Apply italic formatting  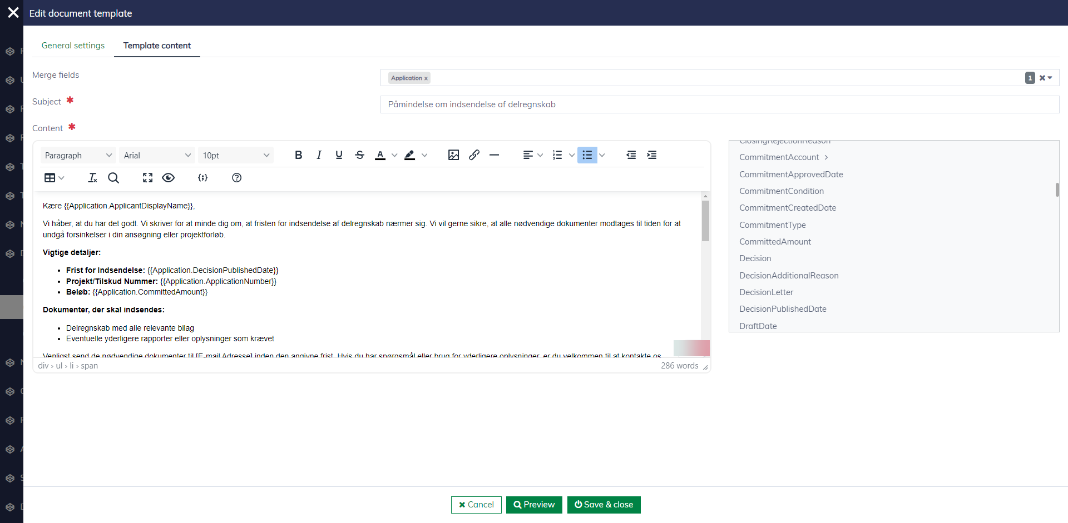(x=319, y=155)
